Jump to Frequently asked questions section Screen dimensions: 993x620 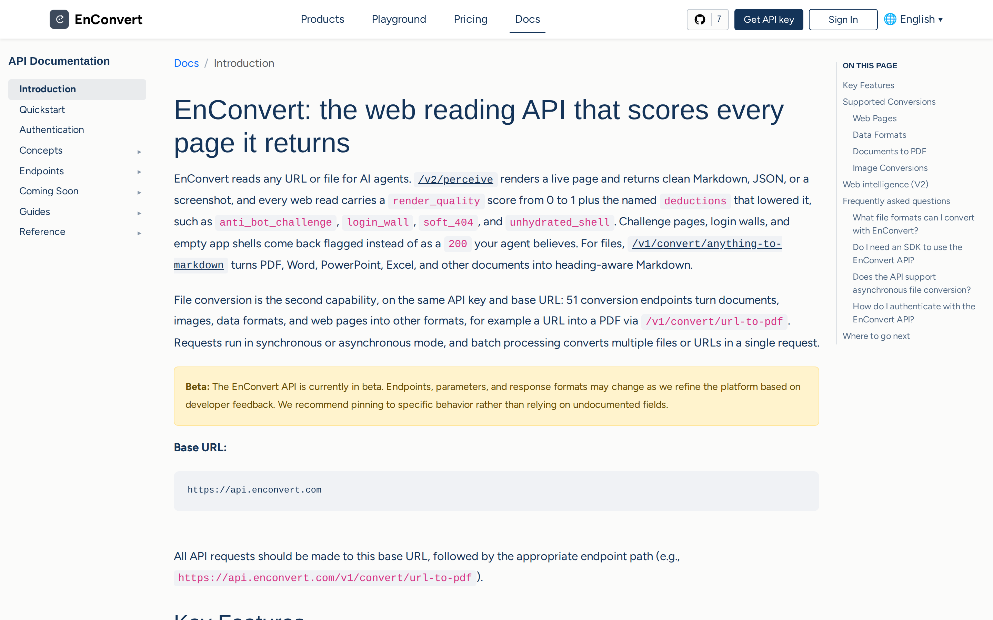pos(896,201)
